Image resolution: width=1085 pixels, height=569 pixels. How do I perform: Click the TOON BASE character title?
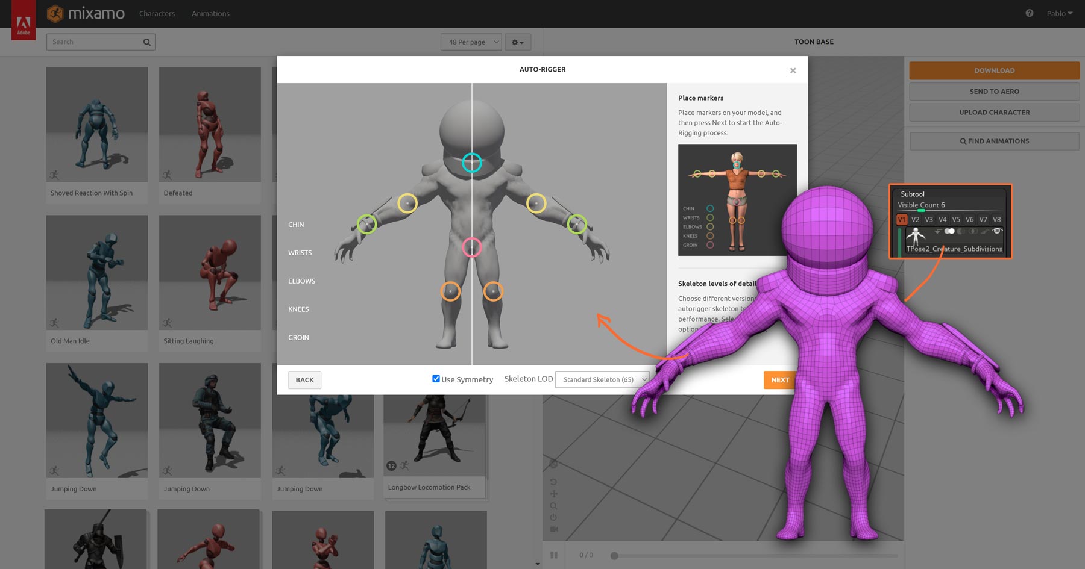[814, 42]
